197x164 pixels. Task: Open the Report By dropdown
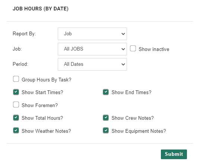[92, 34]
